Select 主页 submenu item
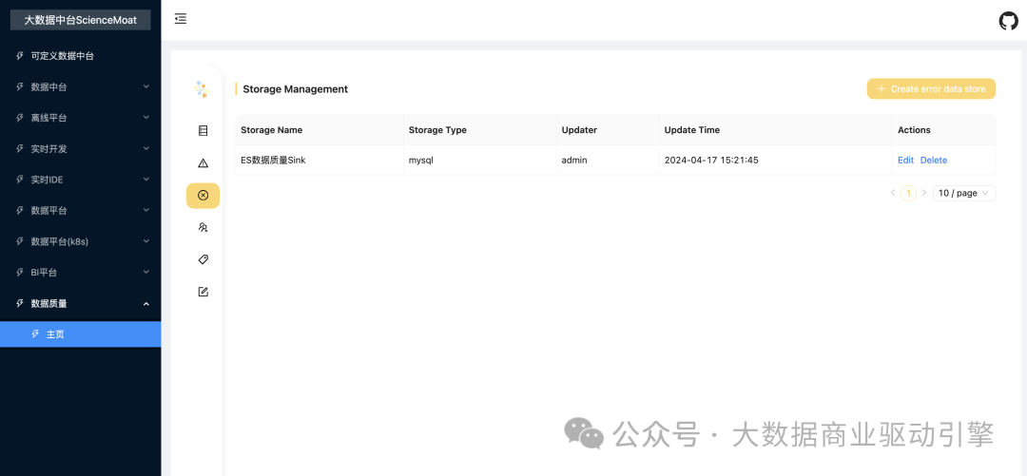 [x=81, y=333]
